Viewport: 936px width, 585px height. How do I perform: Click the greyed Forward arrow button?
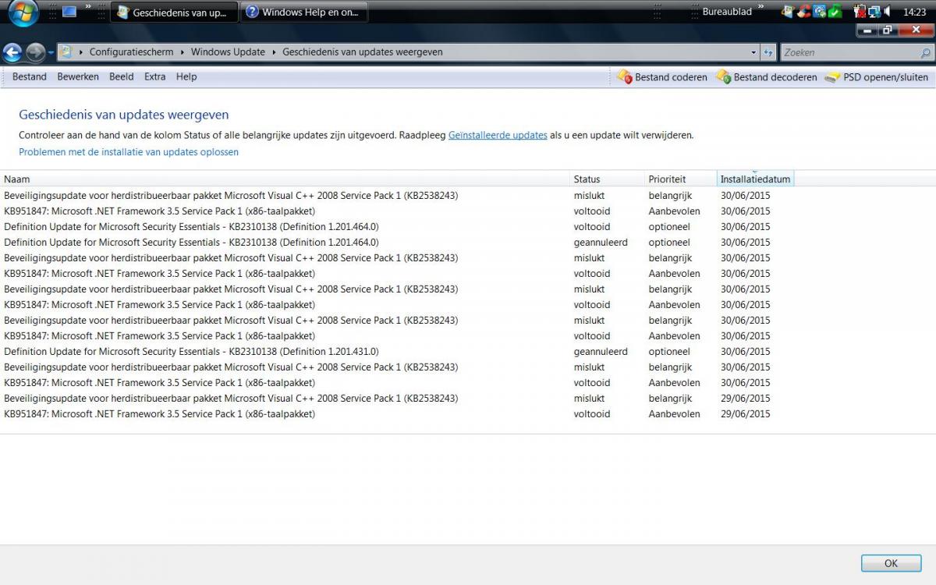(x=35, y=52)
